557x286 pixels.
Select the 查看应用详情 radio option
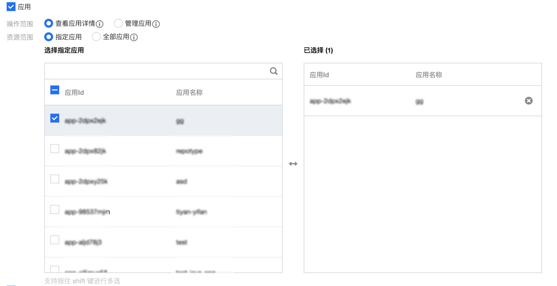pyautogui.click(x=49, y=23)
